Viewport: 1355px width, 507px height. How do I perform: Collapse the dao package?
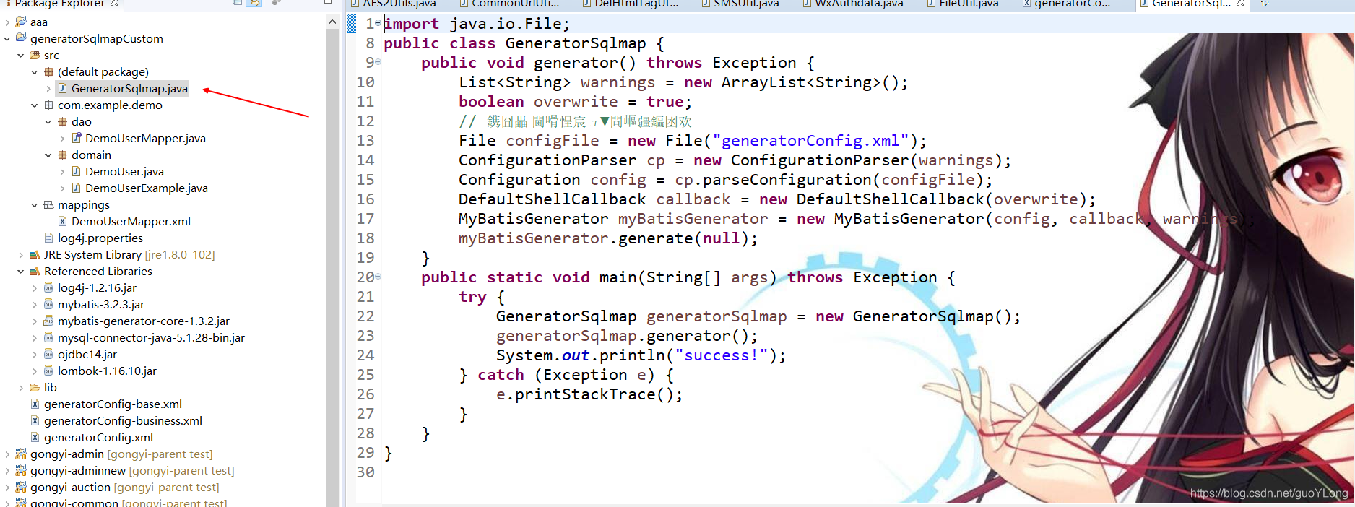(x=48, y=121)
